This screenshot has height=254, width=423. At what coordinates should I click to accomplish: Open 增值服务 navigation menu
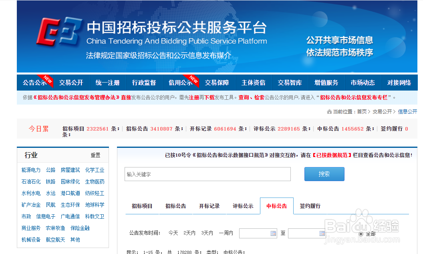326,83
